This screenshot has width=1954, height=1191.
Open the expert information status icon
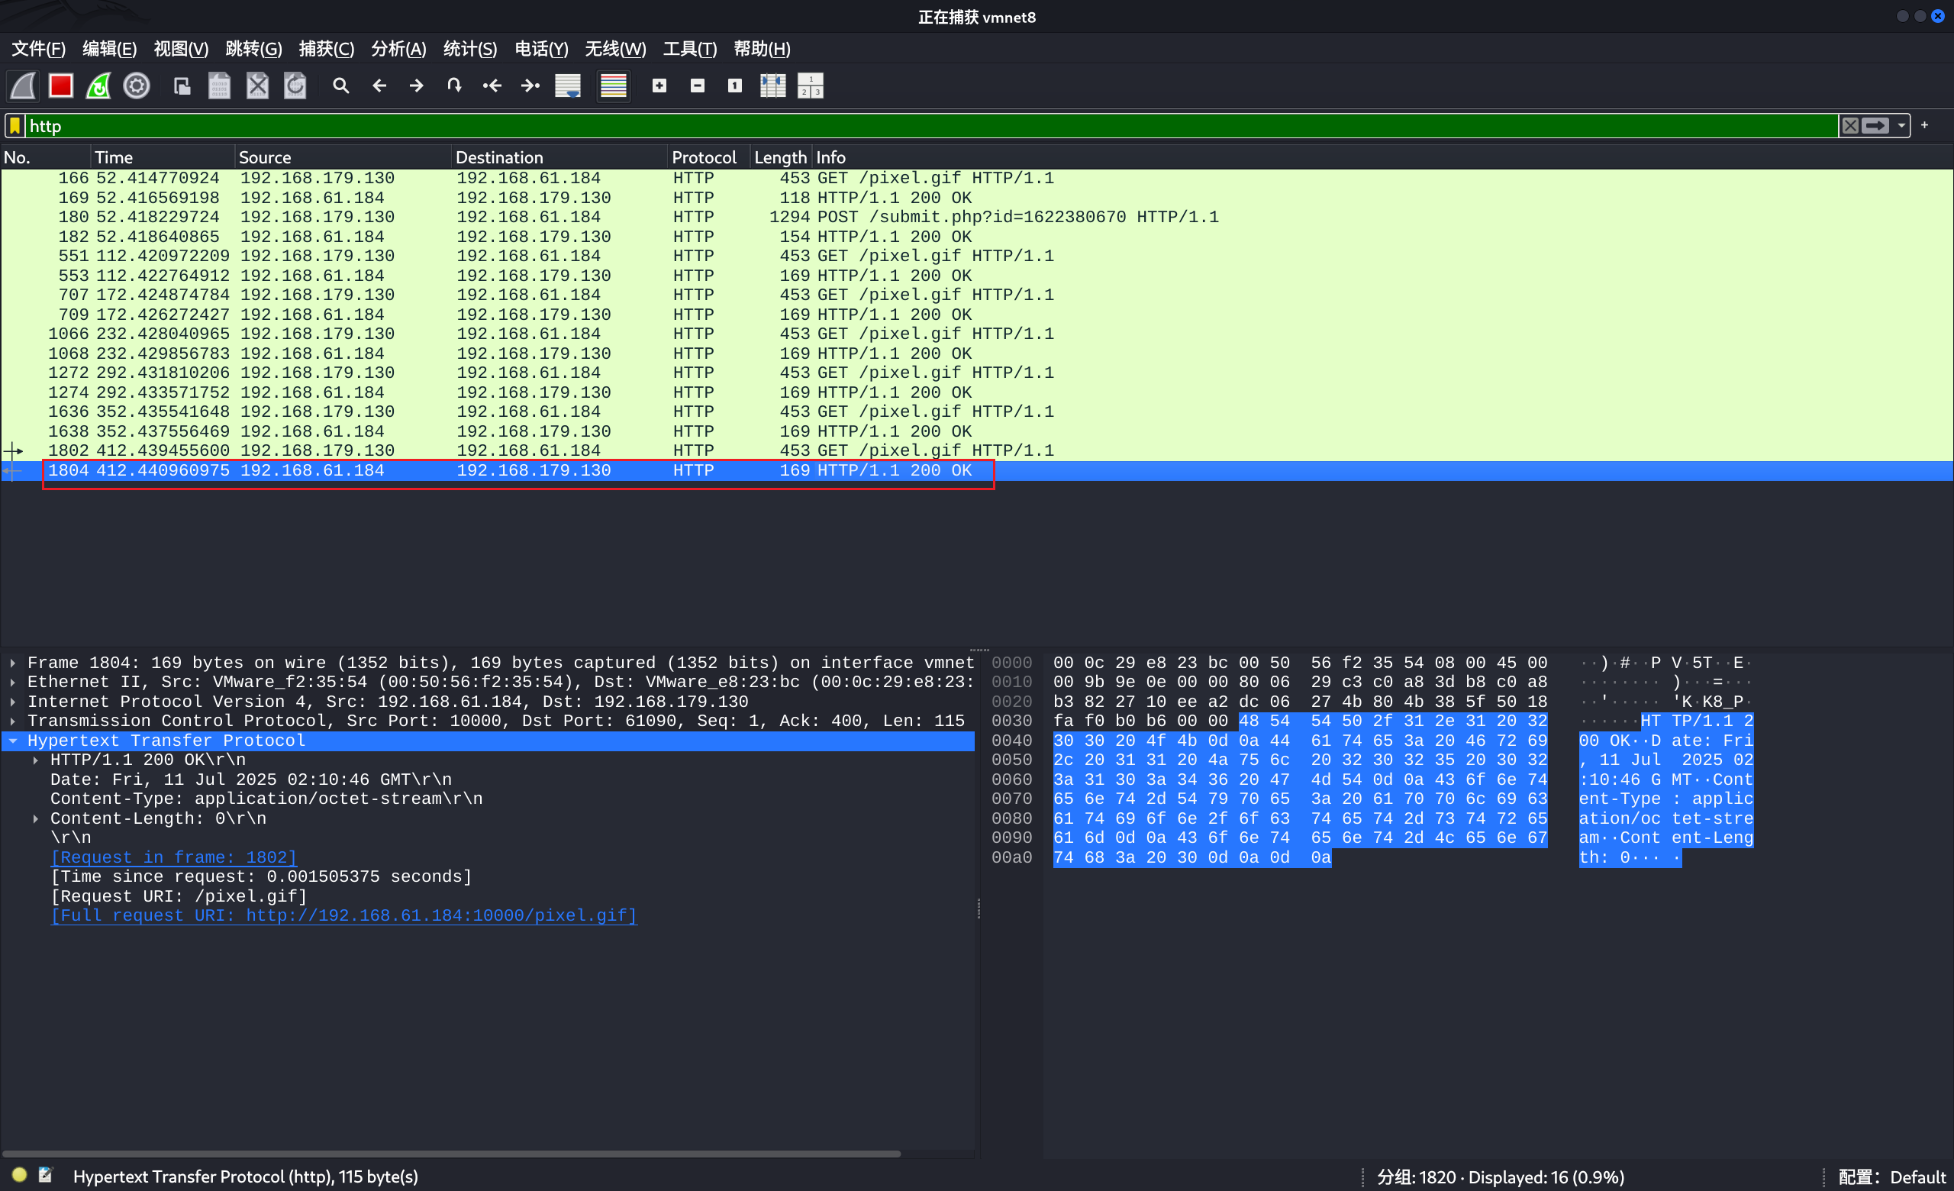tap(19, 1176)
